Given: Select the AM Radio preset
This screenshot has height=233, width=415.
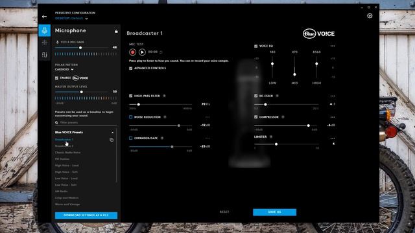Looking at the screenshot, I should [61, 192].
